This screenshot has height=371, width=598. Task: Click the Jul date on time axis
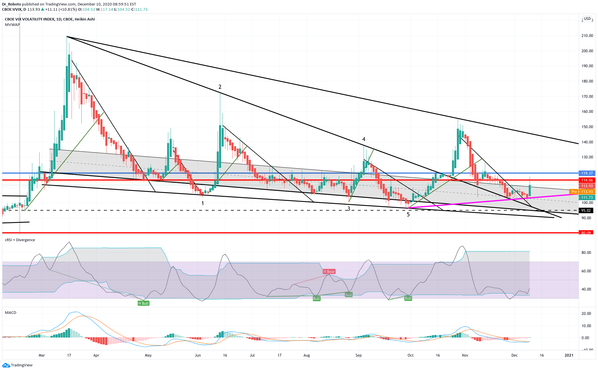pos(252,355)
